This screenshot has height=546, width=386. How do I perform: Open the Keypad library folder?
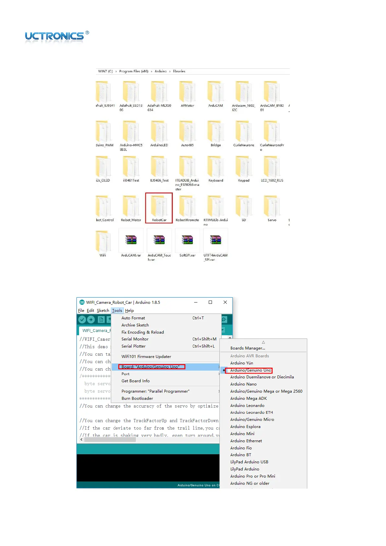tap(244, 169)
